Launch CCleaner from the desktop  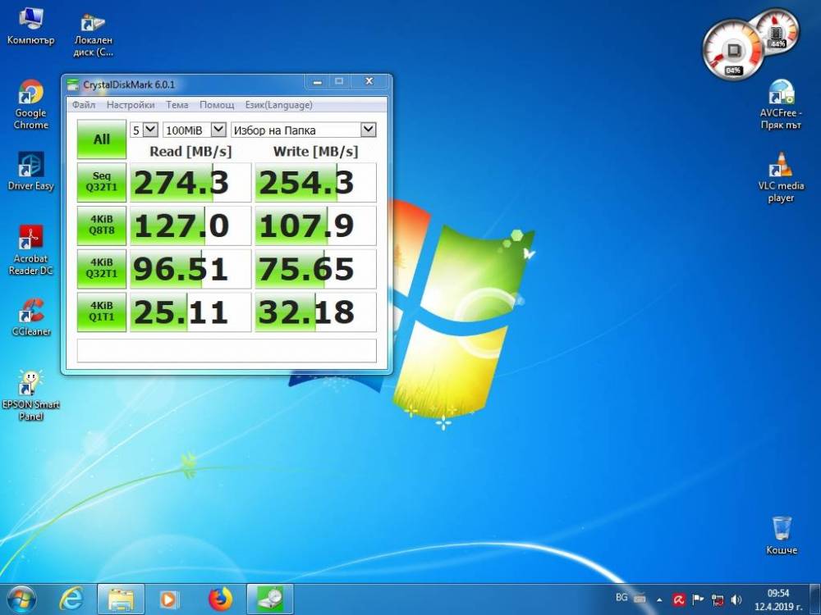coord(30,317)
